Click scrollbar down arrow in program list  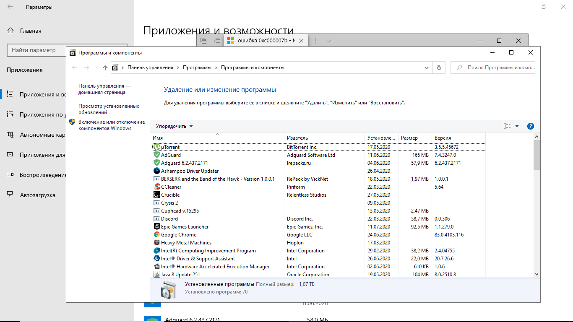pyautogui.click(x=537, y=274)
